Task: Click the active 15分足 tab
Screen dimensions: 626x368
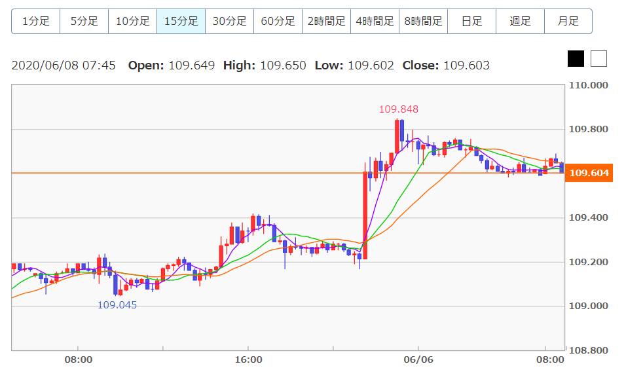Action: pyautogui.click(x=181, y=21)
